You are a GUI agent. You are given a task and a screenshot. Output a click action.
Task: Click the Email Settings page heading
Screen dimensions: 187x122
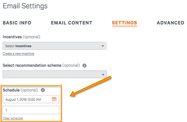pyautogui.click(x=25, y=6)
